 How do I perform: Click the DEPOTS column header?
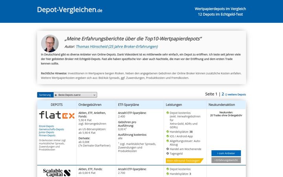[57, 105]
